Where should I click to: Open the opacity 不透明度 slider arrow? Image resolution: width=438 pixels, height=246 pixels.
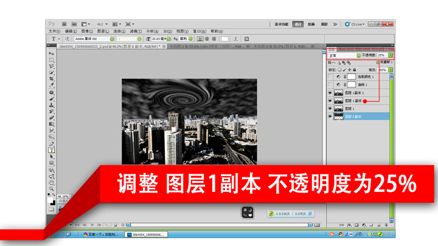tap(391, 55)
